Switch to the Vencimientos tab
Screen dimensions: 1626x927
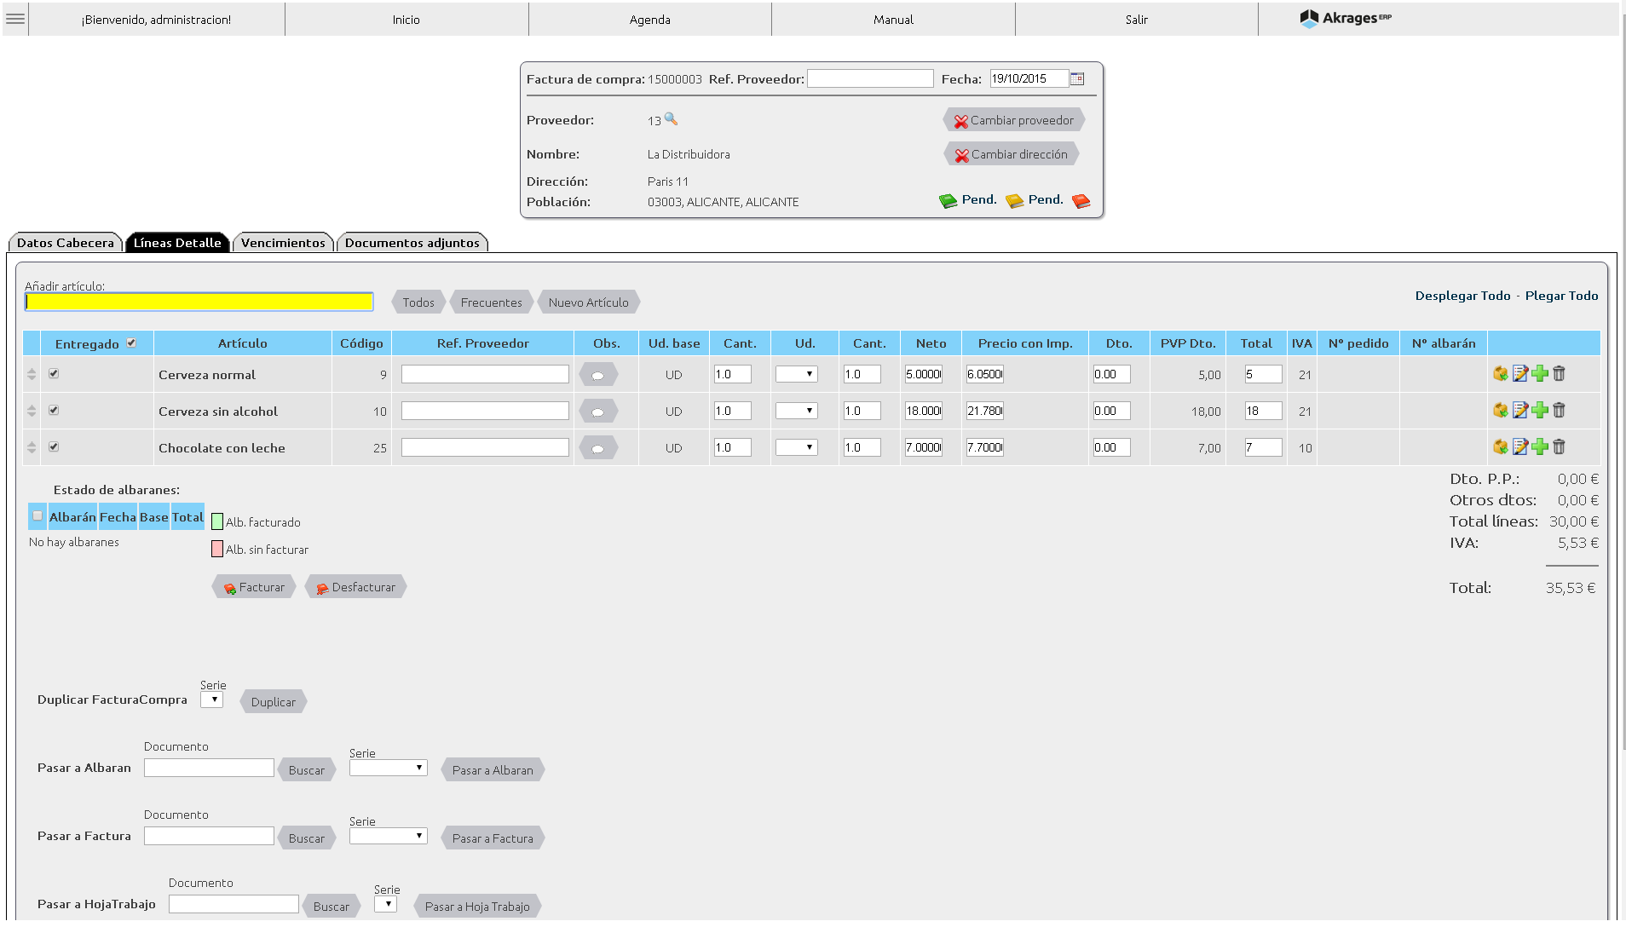point(284,242)
